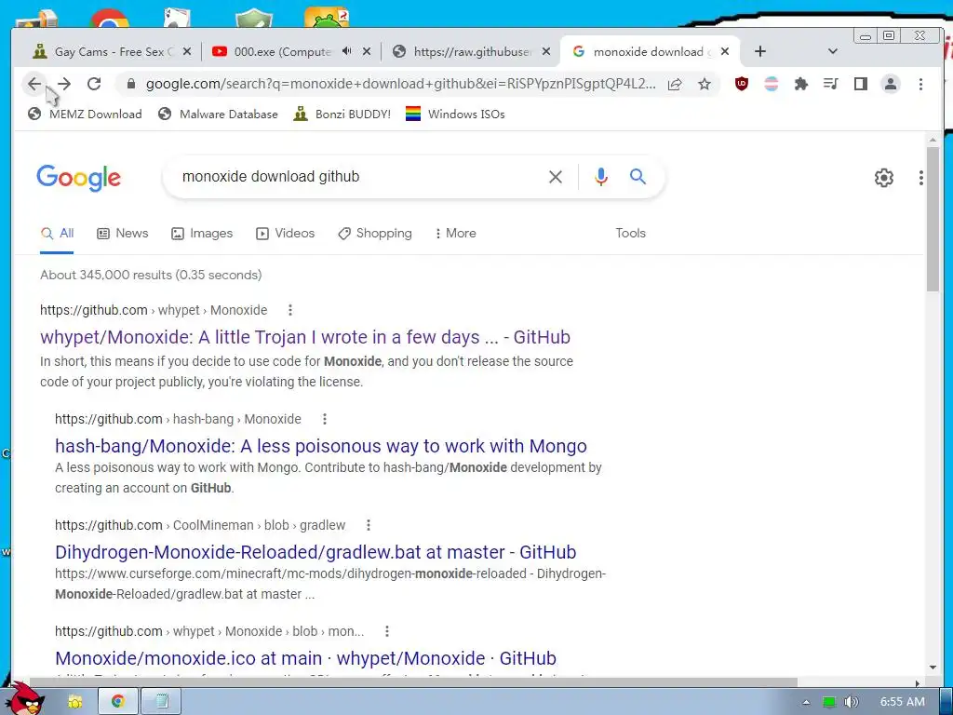Open options dots for whypet blob result
This screenshot has width=953, height=715.
pyautogui.click(x=387, y=631)
